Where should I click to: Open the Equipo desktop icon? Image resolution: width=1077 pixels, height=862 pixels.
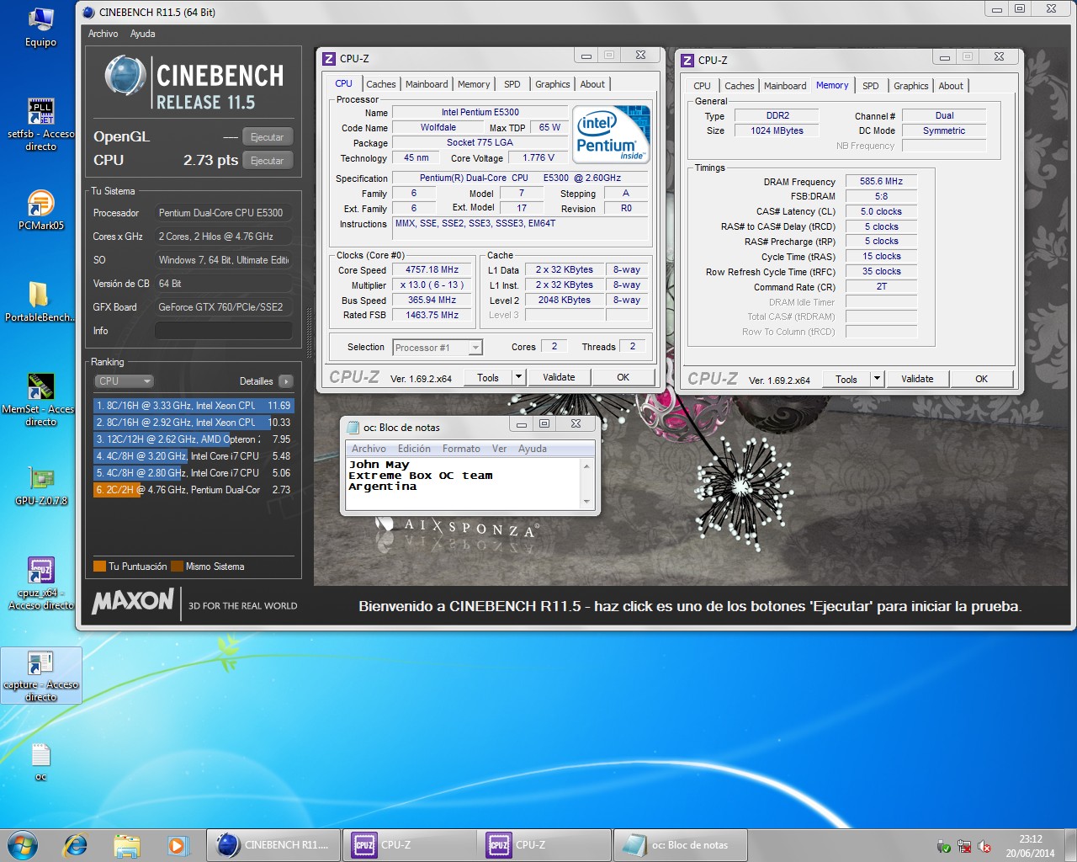[40, 27]
